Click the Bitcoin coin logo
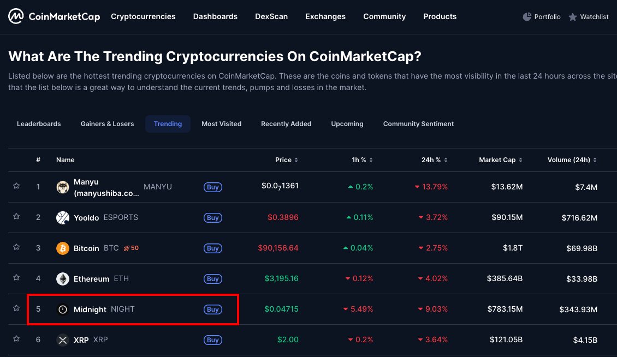Screen dimensions: 617x357 pos(63,248)
